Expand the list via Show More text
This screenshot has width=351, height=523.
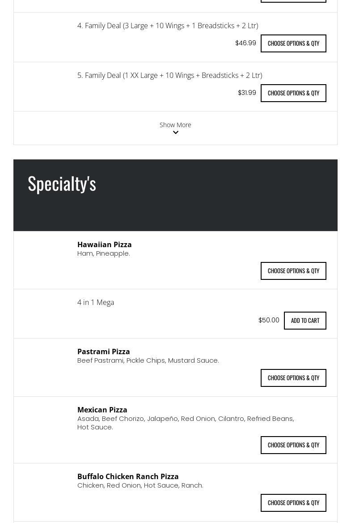(175, 125)
